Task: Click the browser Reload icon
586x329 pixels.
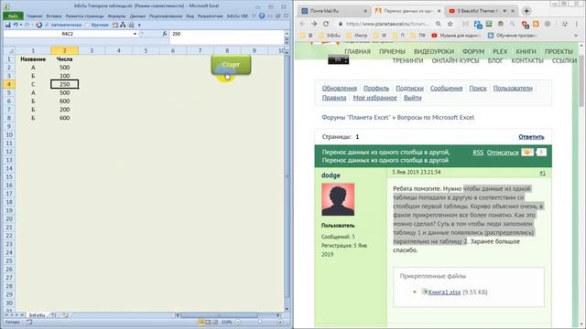Action: tap(326, 24)
